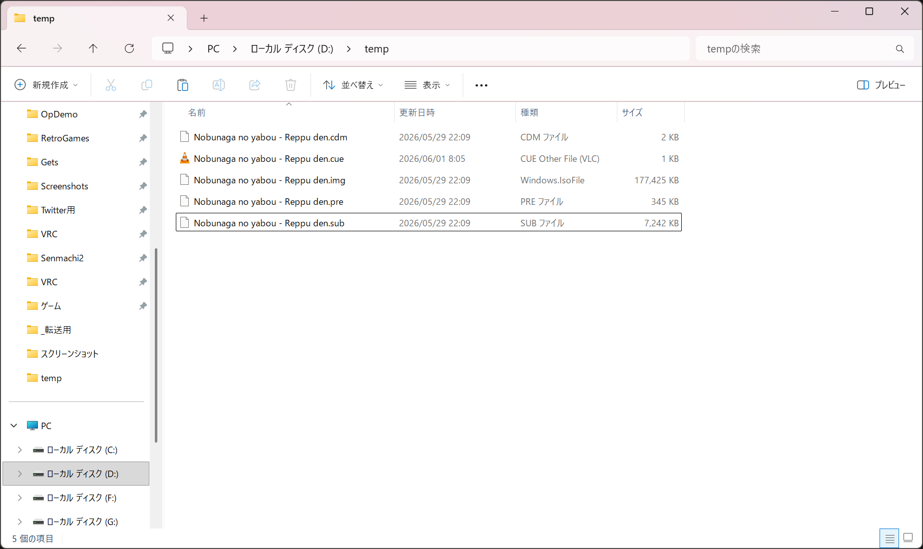Screen dimensions: 923x549
Task: Maximize the File Explorer window
Action: [869, 11]
